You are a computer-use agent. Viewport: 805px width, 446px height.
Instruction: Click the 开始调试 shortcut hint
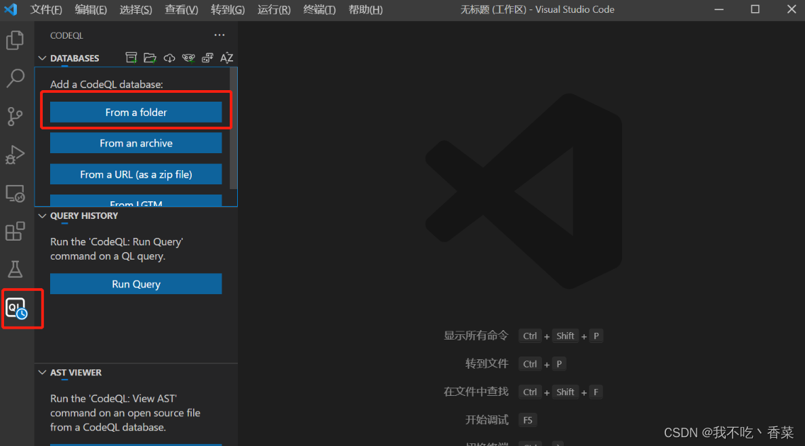coord(487,420)
